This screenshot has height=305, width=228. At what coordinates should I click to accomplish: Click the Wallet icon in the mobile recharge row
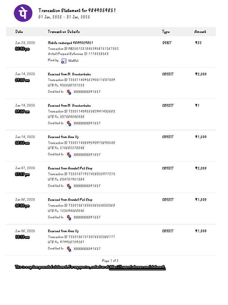64,61
